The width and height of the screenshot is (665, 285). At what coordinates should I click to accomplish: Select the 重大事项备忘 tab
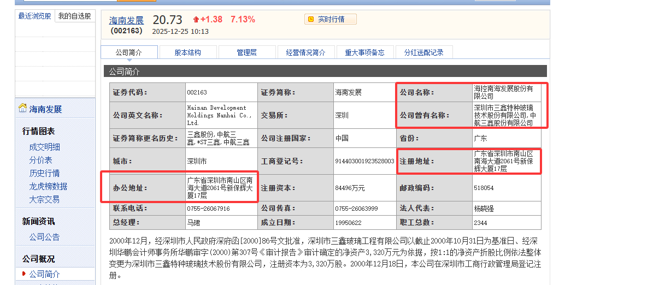pos(365,52)
